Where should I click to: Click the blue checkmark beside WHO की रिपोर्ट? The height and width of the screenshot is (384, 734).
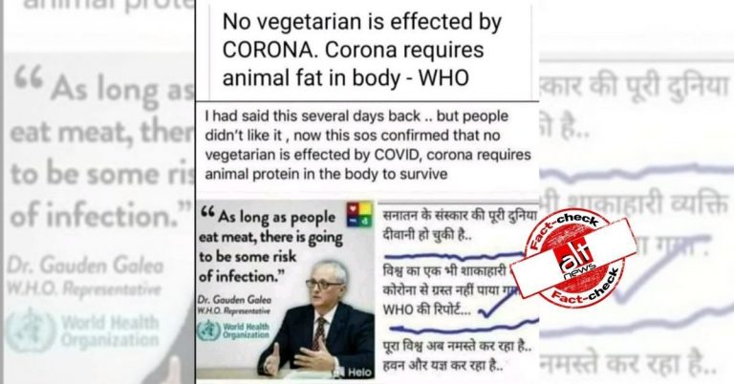pyautogui.click(x=499, y=303)
